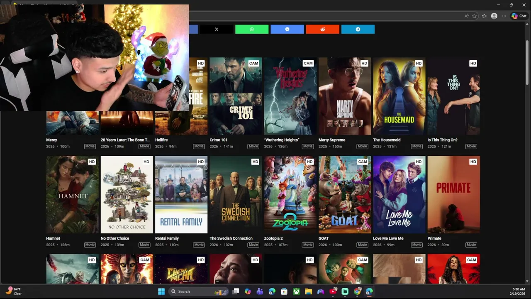Open the Edge icon next to Teams
The width and height of the screenshot is (531, 299).
pyautogui.click(x=272, y=292)
